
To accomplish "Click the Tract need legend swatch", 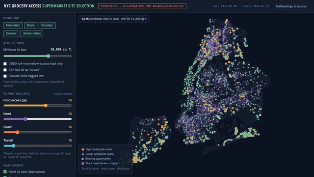I will (83, 163).
